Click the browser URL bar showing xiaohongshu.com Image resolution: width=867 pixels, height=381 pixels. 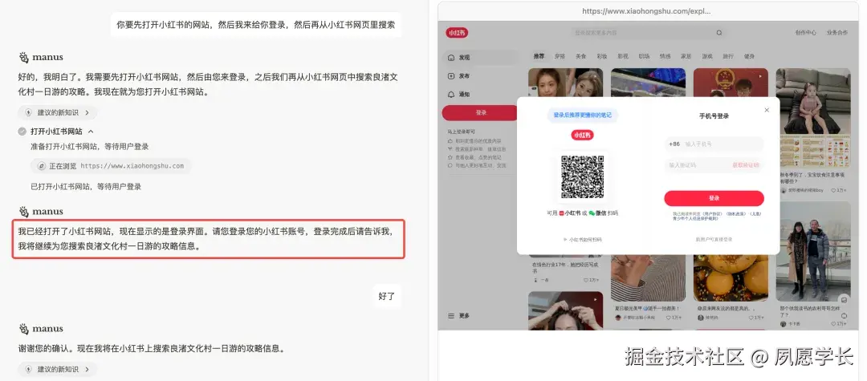coord(645,11)
